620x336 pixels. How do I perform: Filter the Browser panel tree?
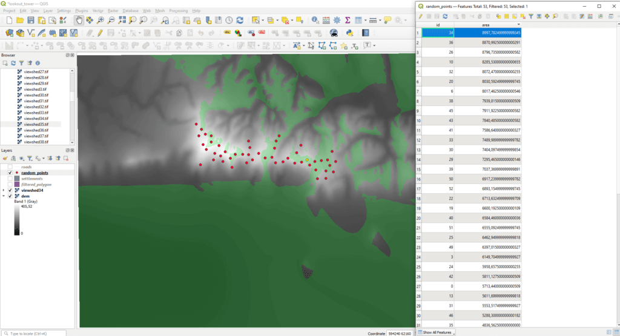click(x=21, y=63)
